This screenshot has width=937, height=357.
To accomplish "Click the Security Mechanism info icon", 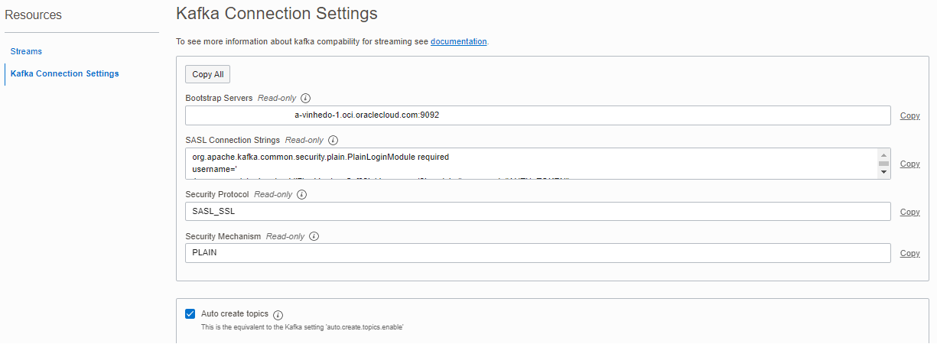I will point(314,236).
